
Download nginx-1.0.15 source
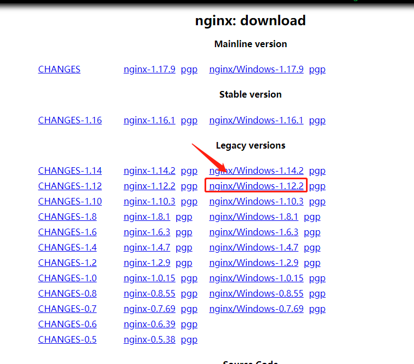(150, 278)
